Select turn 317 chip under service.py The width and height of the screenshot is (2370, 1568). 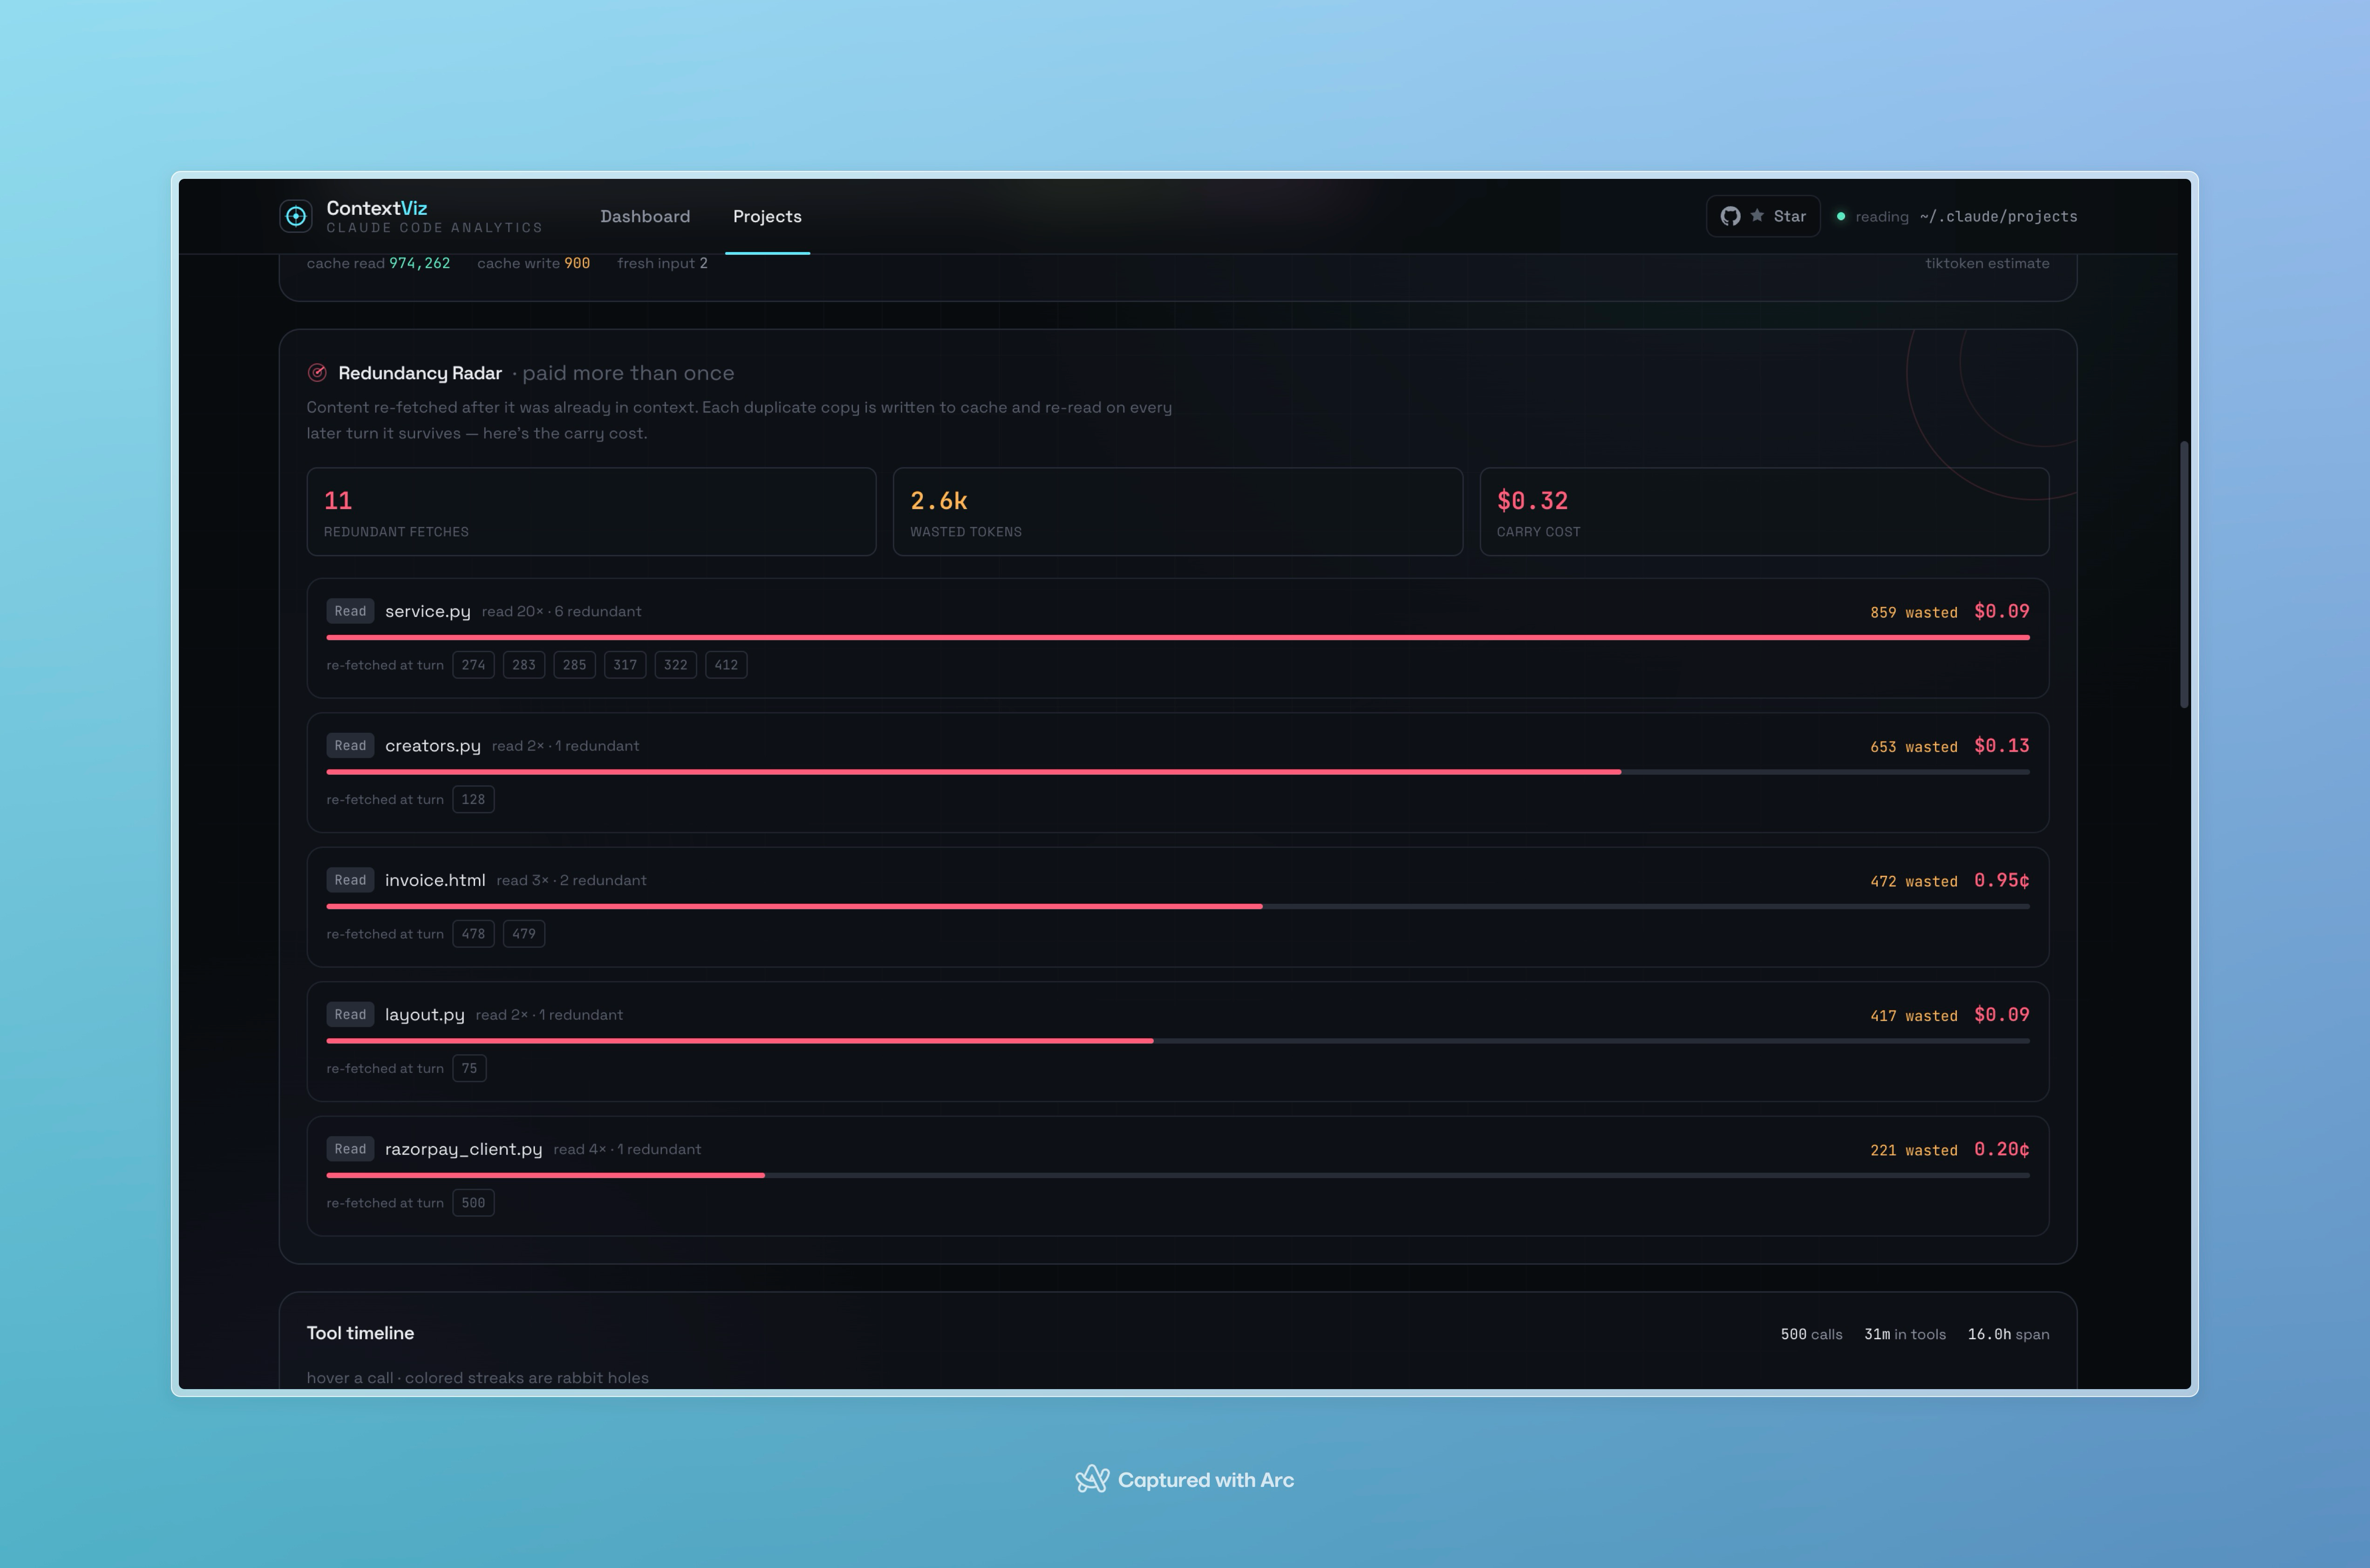pos(625,665)
